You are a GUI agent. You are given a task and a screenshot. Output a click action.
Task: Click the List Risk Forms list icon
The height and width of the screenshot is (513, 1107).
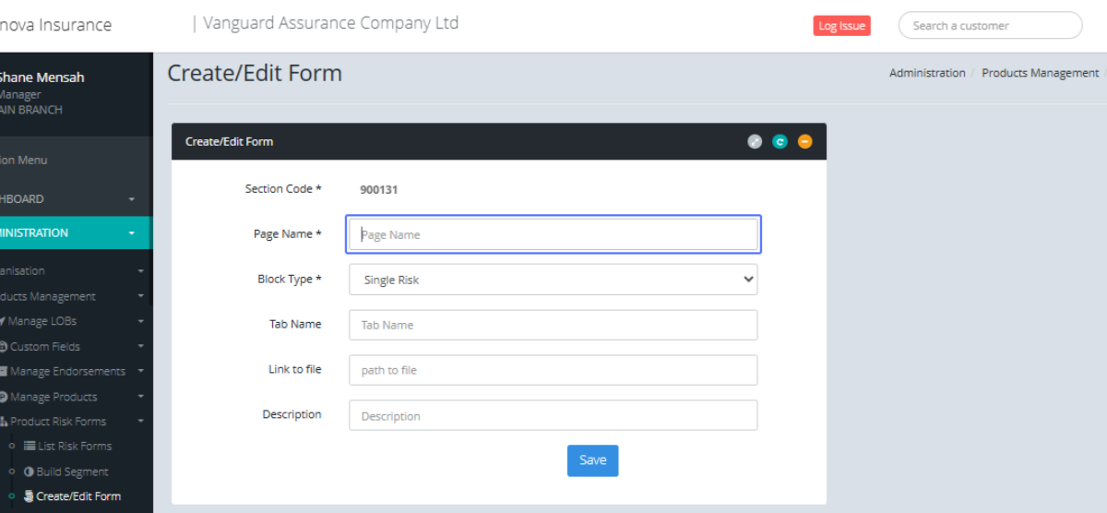30,446
